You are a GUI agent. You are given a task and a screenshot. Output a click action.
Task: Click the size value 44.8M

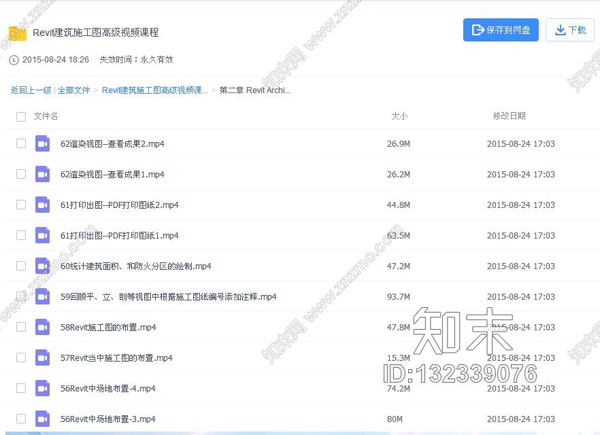pyautogui.click(x=399, y=205)
